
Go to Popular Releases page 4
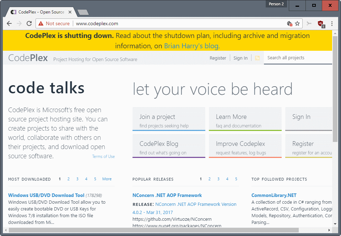pos(227,179)
